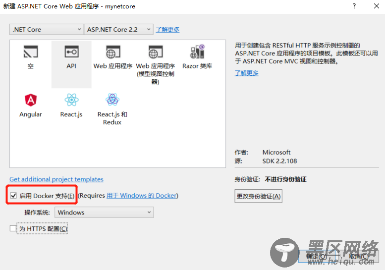The image size is (385, 270).
Task: Open the help question mark in the title bar
Action: click(x=354, y=6)
